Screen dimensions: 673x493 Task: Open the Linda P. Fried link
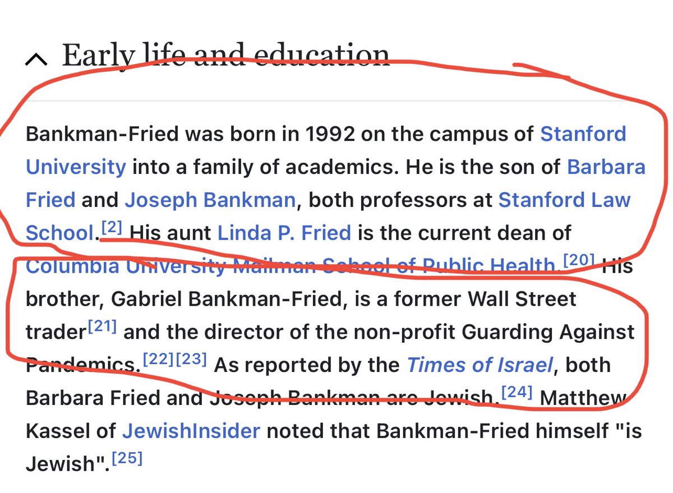284,233
